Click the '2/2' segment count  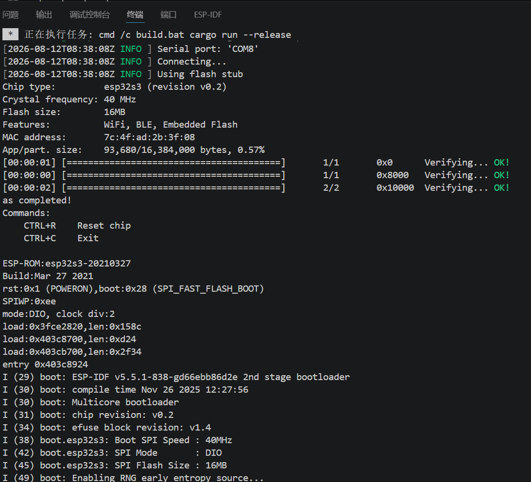331,188
